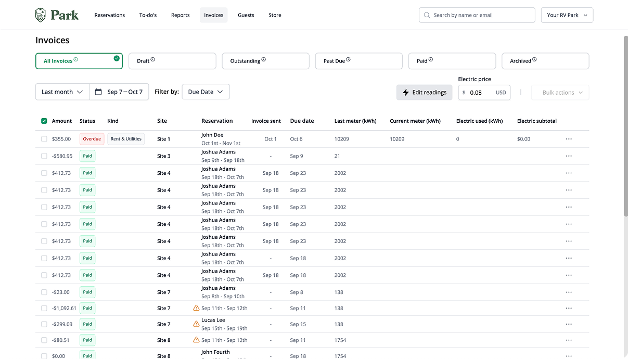Open the Guests page link
Image resolution: width=628 pixels, height=359 pixels.
246,16
